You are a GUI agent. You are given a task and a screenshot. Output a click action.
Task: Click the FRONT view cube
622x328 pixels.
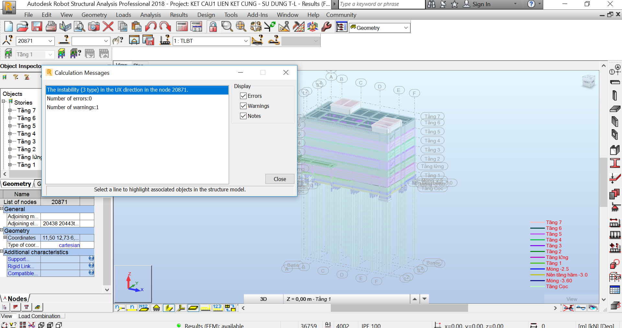pyautogui.click(x=588, y=82)
